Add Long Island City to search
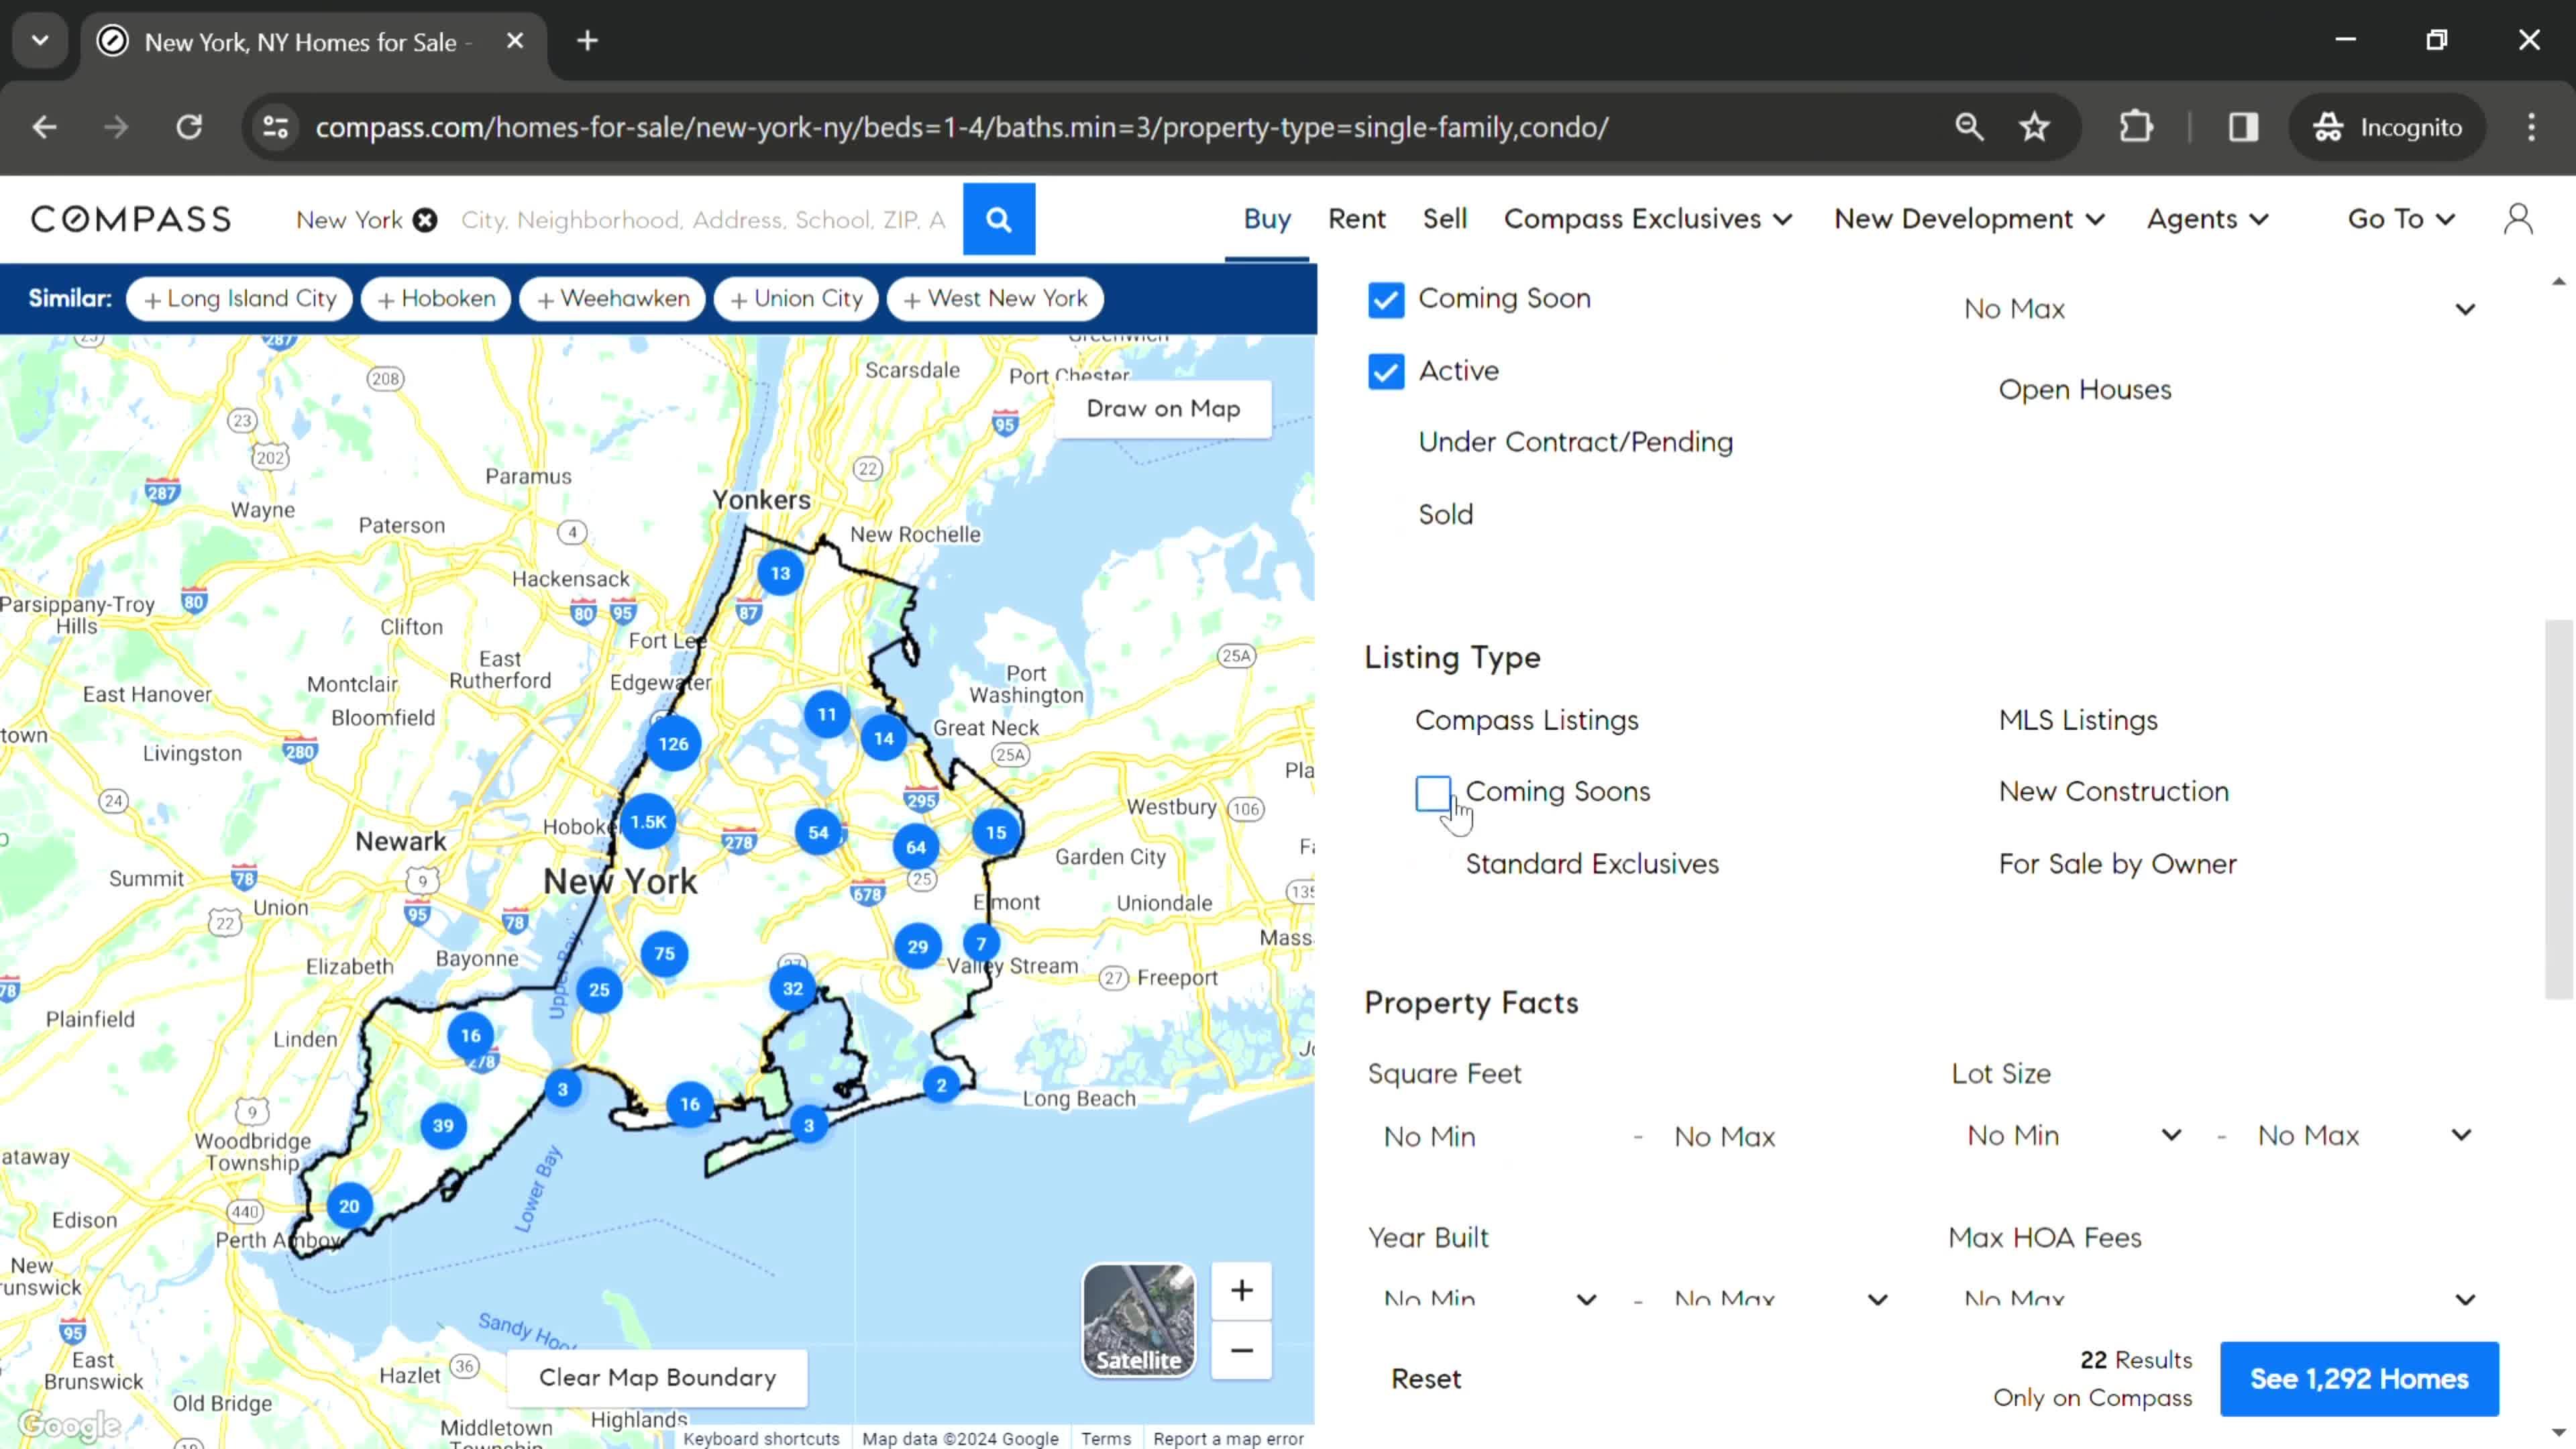2576x1449 pixels. (239, 299)
